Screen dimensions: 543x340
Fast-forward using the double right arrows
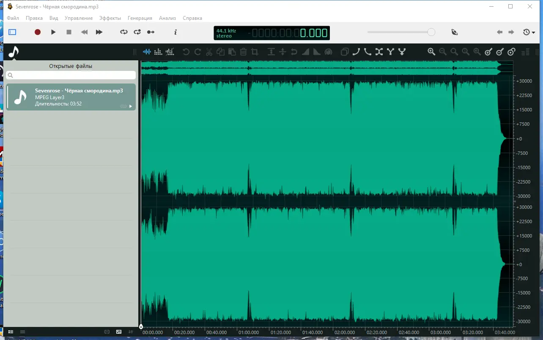[99, 32]
